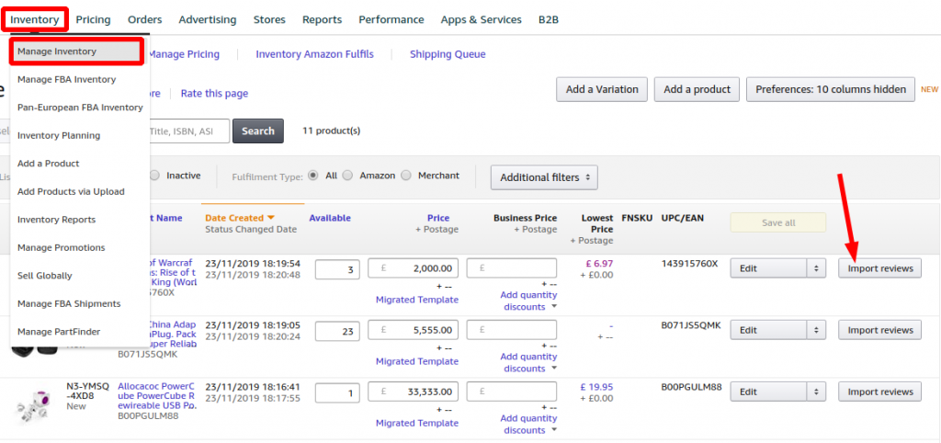Open the Pricing menu
The height and width of the screenshot is (443, 941).
[93, 20]
